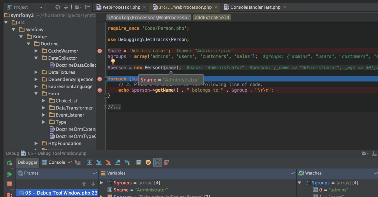Viewport: 378px width, 197px height.
Task: Expand the ChoiceList folder
Action: (44, 101)
